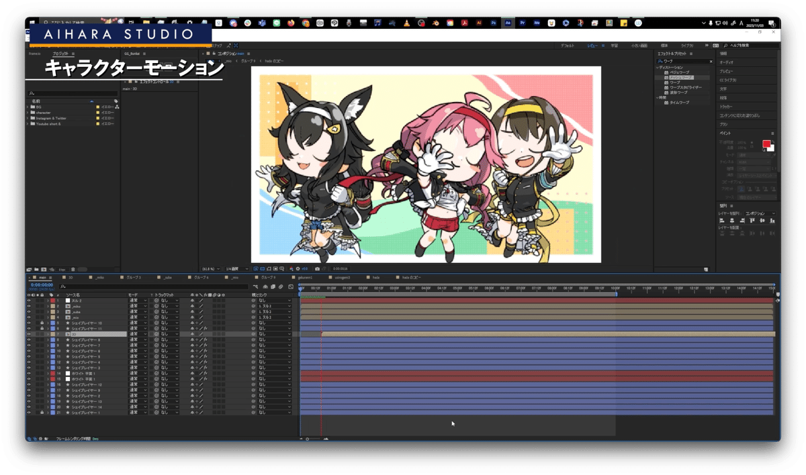The image size is (806, 475).
Task: Click the align top edges icon
Action: tap(752, 221)
